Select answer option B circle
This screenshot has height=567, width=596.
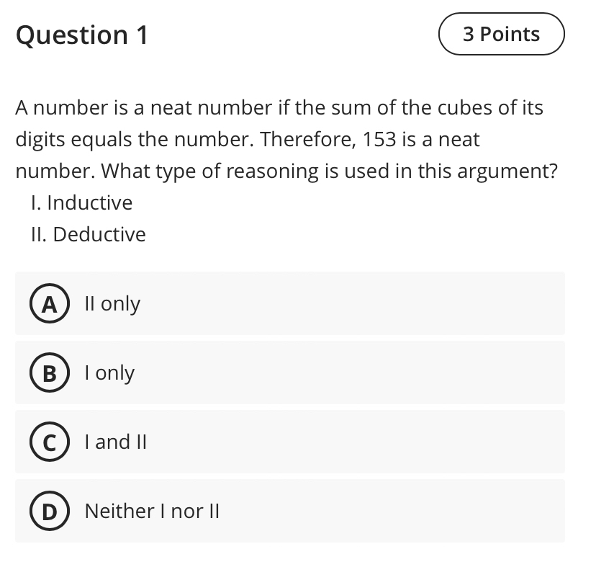pos(49,373)
